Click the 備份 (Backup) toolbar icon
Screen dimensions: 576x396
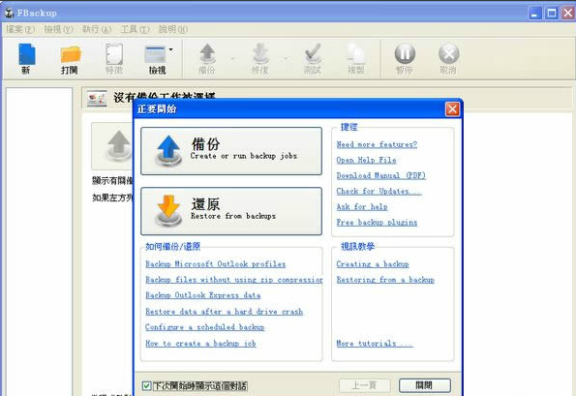coord(207,54)
